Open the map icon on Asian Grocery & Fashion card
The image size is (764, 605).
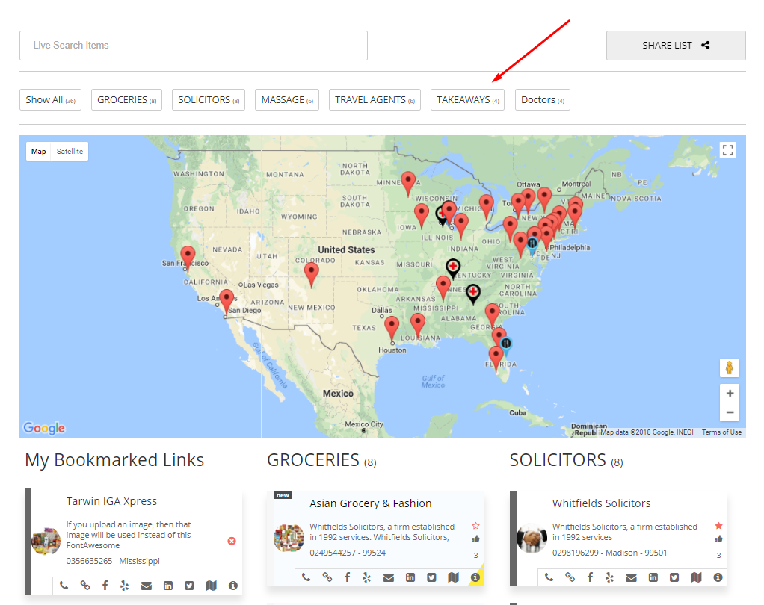point(453,577)
